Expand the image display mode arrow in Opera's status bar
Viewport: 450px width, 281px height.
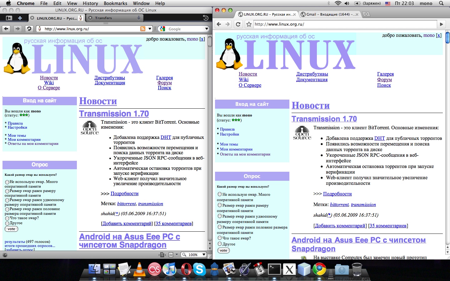pos(177,254)
